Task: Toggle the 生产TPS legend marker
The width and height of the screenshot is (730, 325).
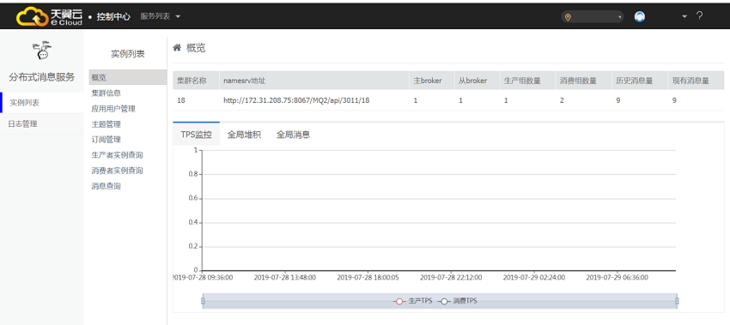Action: (x=399, y=301)
